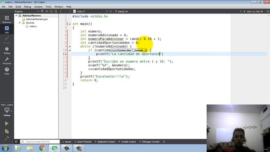Open the Help mode
The width and height of the screenshot is (270, 152).
point(7,71)
